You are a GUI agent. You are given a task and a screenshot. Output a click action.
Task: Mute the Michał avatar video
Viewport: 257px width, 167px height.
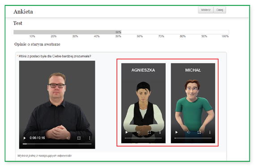coord(188,132)
